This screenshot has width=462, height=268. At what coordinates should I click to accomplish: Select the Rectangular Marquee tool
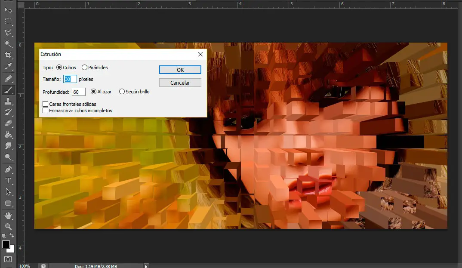8,22
